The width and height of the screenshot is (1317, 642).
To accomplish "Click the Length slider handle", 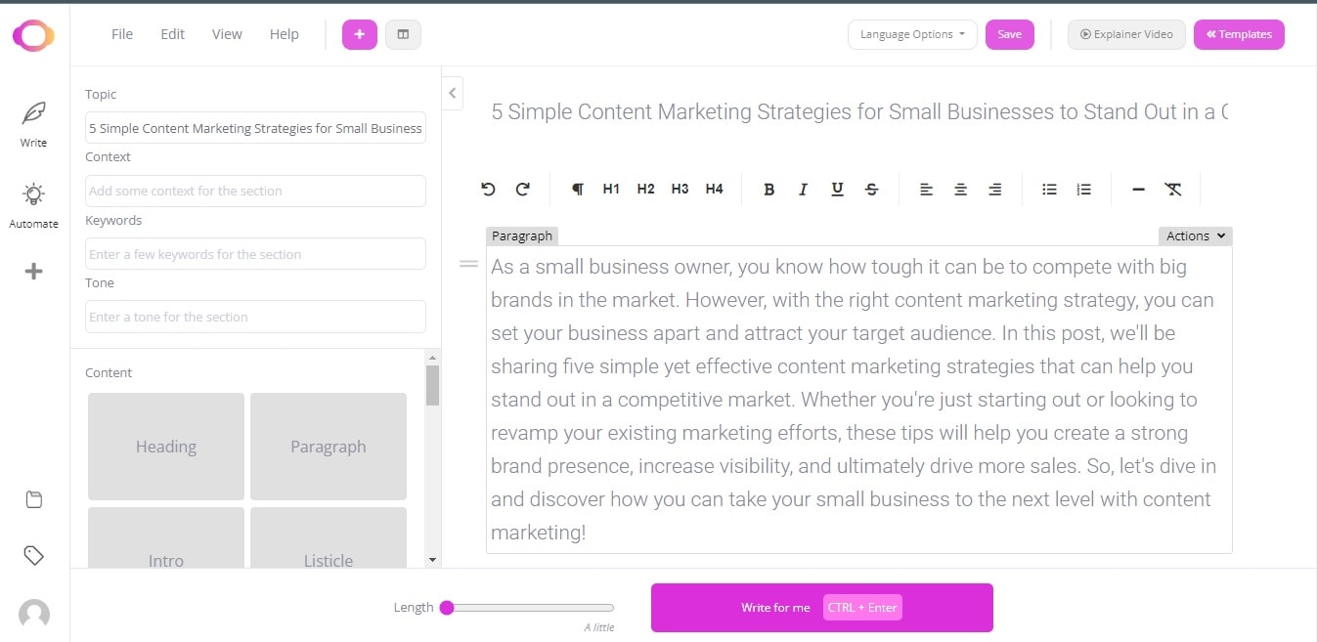I will click(x=447, y=608).
